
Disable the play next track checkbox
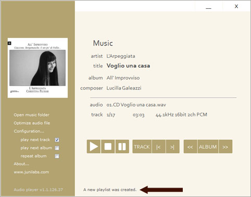point(57,140)
